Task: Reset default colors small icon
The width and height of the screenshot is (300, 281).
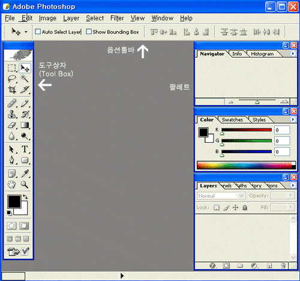Action: pos(9,213)
